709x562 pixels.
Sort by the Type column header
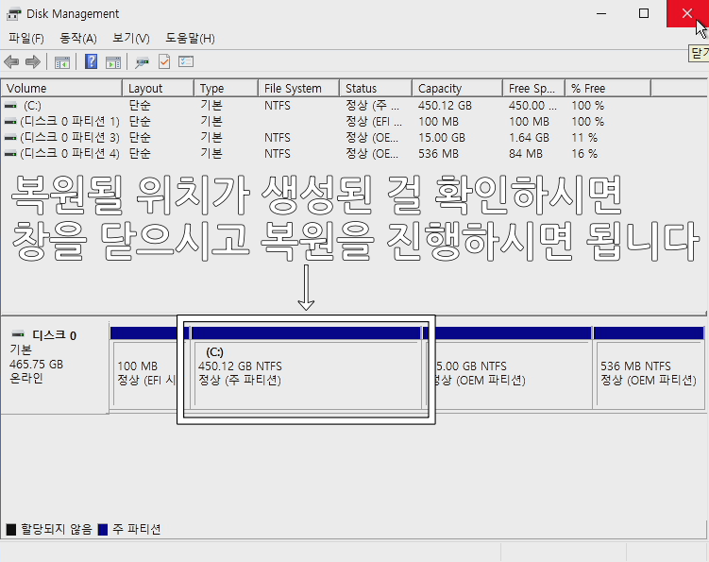pos(226,88)
